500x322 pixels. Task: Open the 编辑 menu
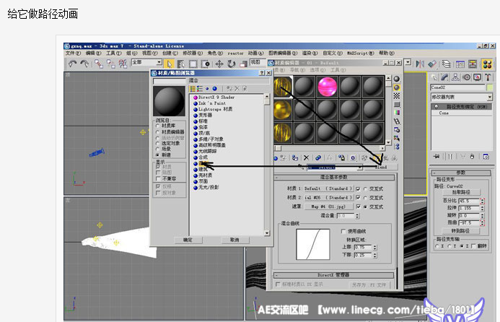(x=93, y=53)
